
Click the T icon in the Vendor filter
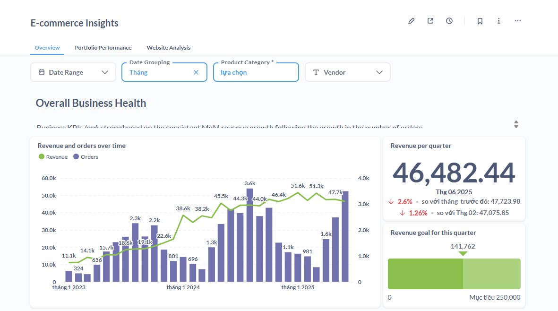coord(316,72)
